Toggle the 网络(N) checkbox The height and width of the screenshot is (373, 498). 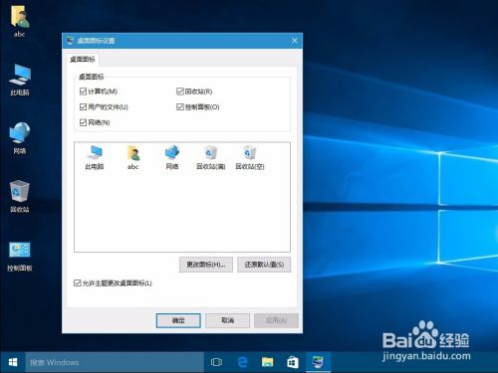(x=95, y=122)
